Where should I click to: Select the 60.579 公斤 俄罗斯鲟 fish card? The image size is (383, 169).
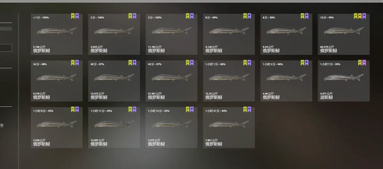pyautogui.click(x=344, y=34)
